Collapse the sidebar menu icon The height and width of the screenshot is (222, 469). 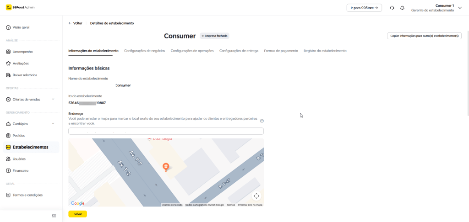pos(54,215)
